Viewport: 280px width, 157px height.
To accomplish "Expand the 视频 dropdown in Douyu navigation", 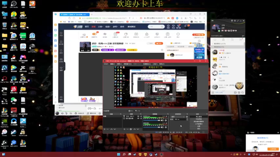I will coord(108,27).
